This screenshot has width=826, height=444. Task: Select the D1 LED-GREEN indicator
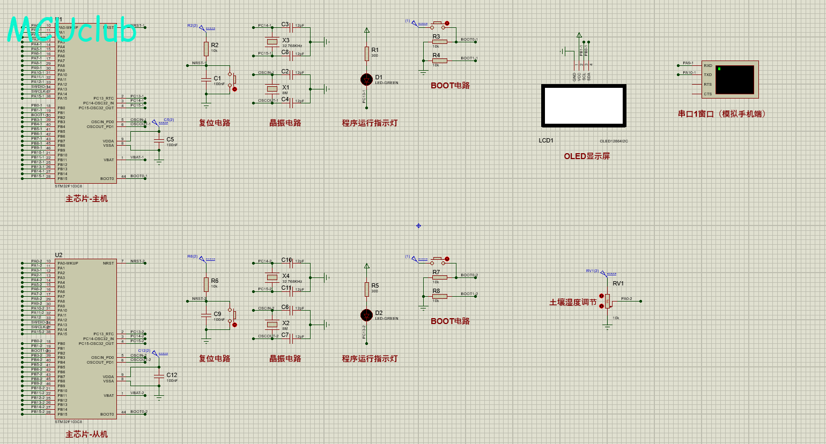pyautogui.click(x=367, y=79)
